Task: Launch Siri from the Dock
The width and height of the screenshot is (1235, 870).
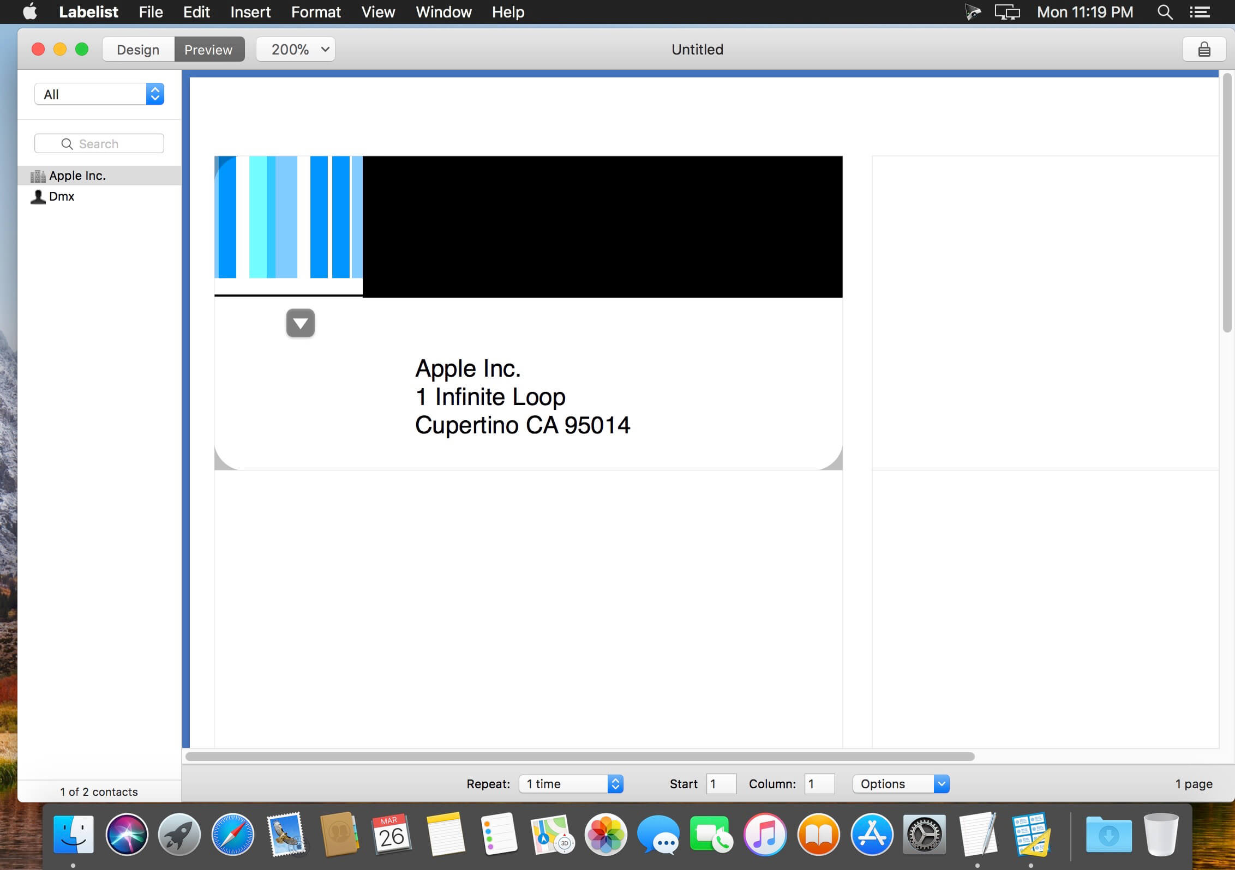Action: pyautogui.click(x=127, y=834)
